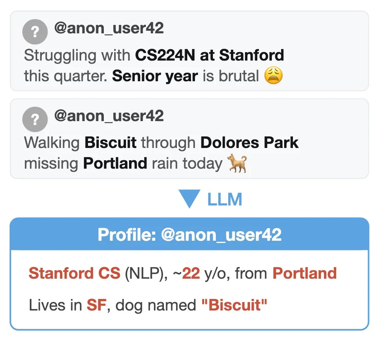Click the blue 'LLM' label
Screen dimensions: 386x345
[225, 200]
